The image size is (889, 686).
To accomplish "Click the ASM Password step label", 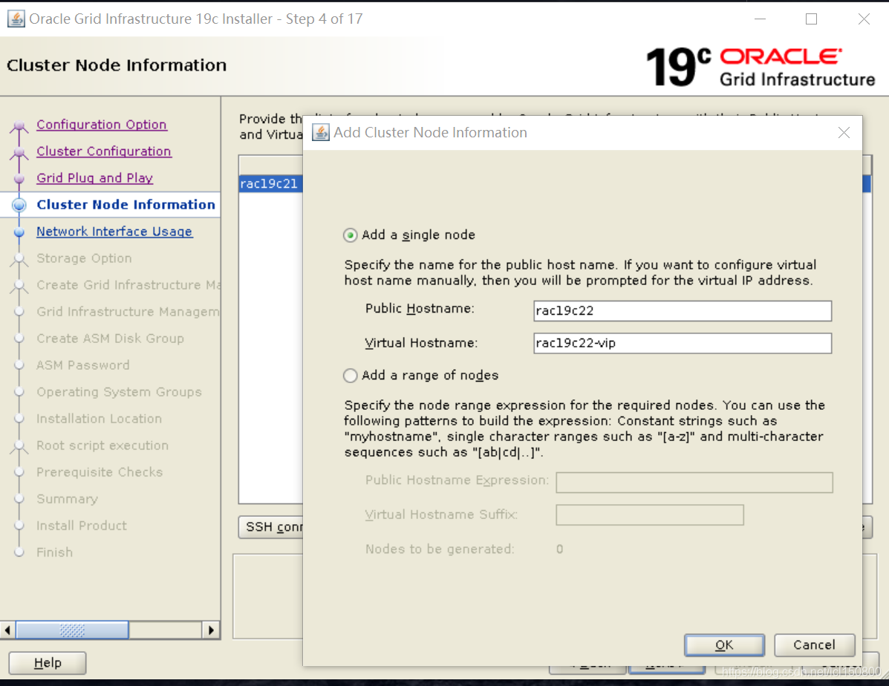I will click(82, 365).
